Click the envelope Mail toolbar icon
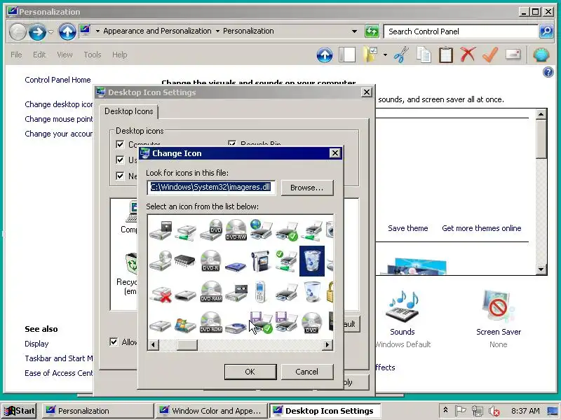The image size is (561, 420). pos(513,55)
